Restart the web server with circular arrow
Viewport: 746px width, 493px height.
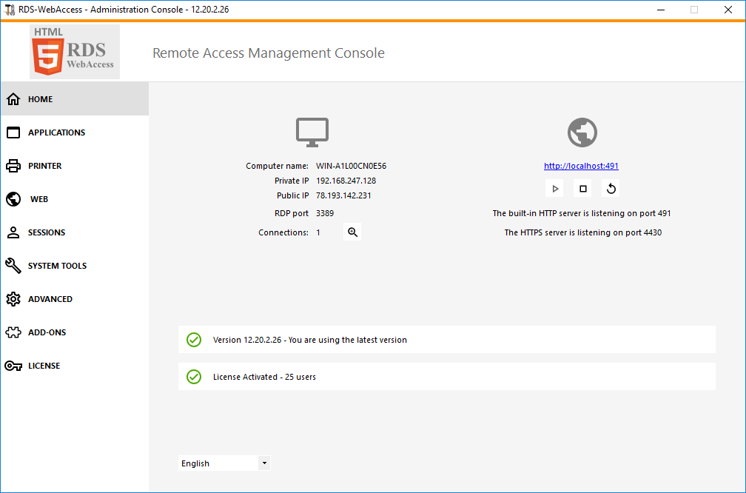(x=611, y=189)
